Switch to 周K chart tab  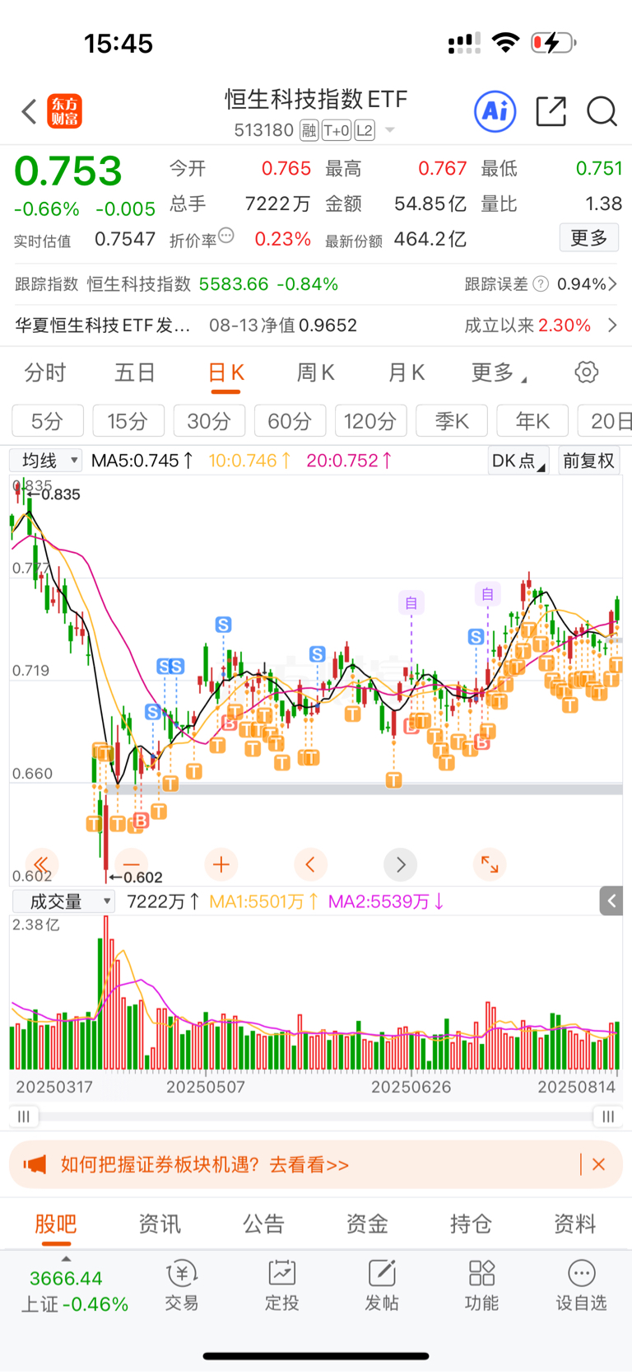[316, 373]
